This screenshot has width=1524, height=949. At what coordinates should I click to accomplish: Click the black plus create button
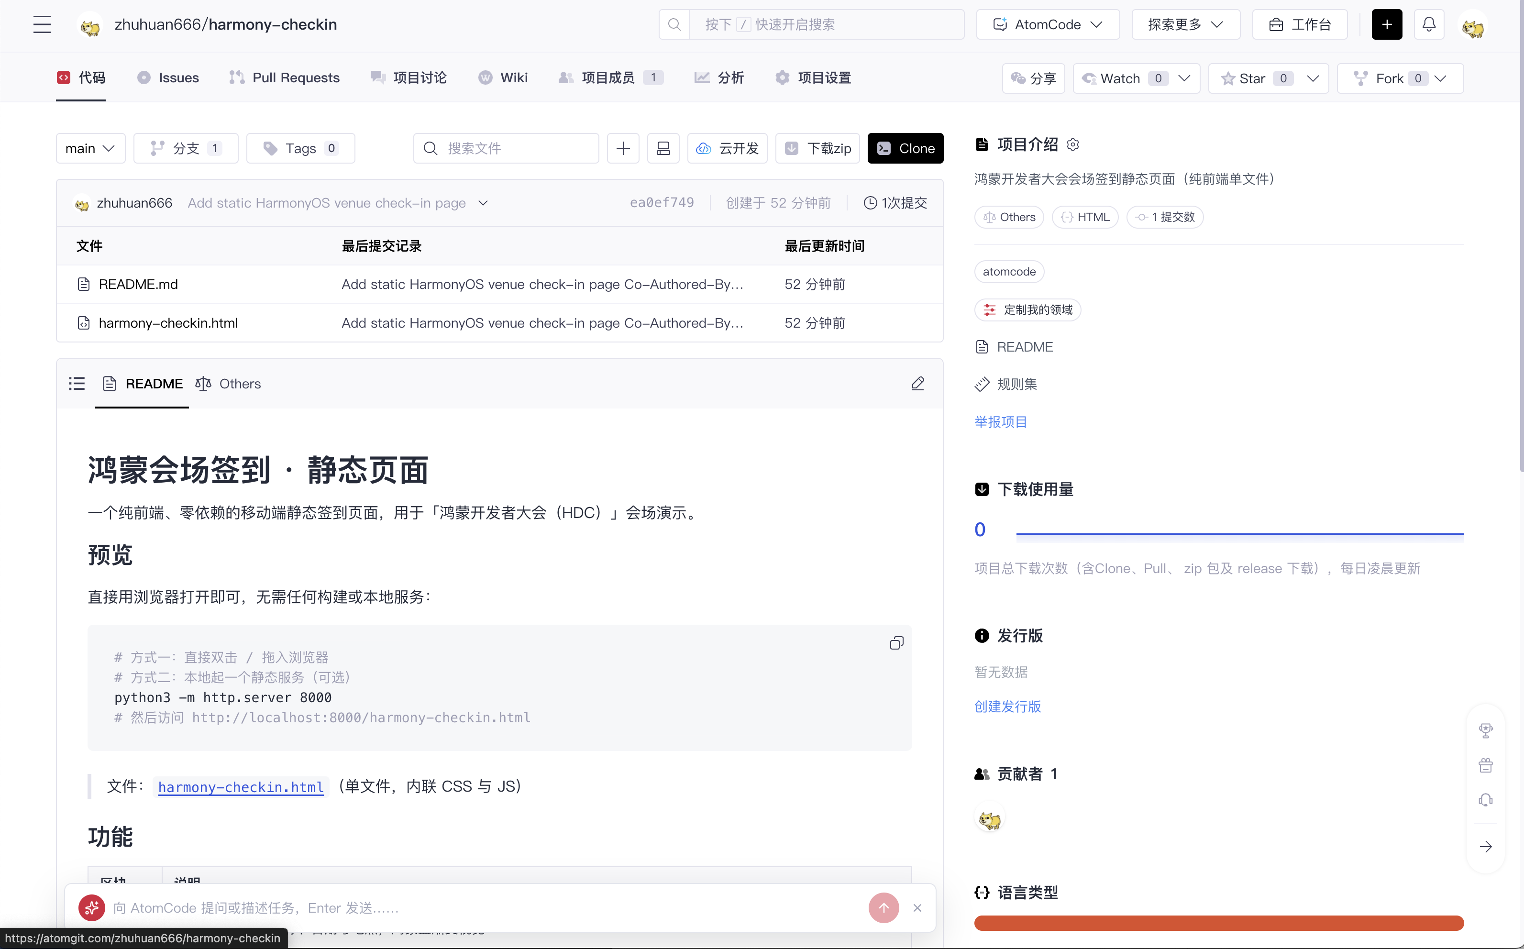point(1387,24)
